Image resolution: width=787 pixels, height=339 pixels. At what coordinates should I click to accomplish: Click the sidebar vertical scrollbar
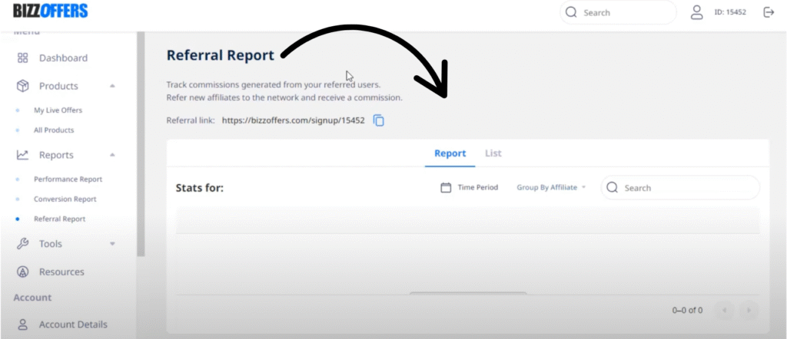pyautogui.click(x=141, y=143)
